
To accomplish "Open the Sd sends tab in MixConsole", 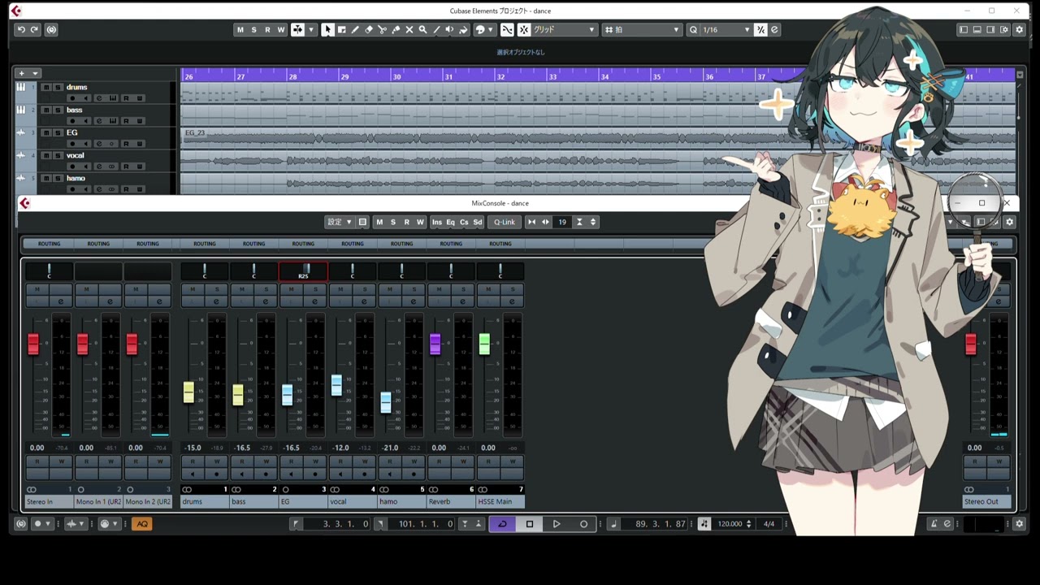I will (x=478, y=222).
